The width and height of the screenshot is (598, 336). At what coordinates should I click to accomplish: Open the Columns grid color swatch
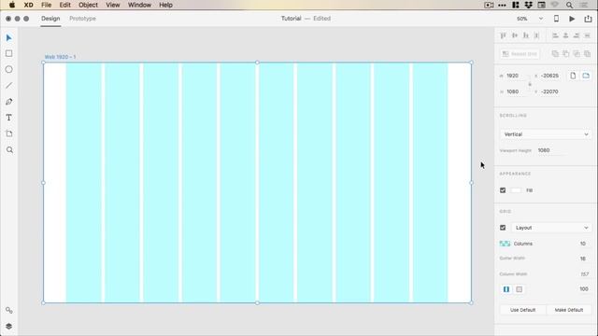click(x=505, y=244)
